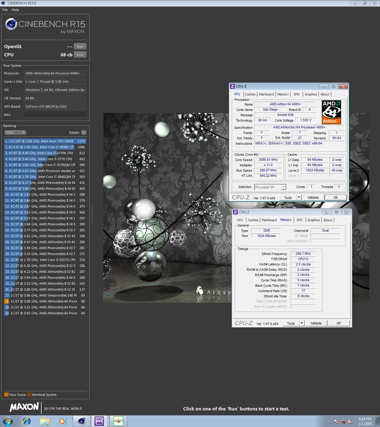380x427 pixels.
Task: Open Graphics tab in upper CPU-Z window
Action: tap(311, 94)
